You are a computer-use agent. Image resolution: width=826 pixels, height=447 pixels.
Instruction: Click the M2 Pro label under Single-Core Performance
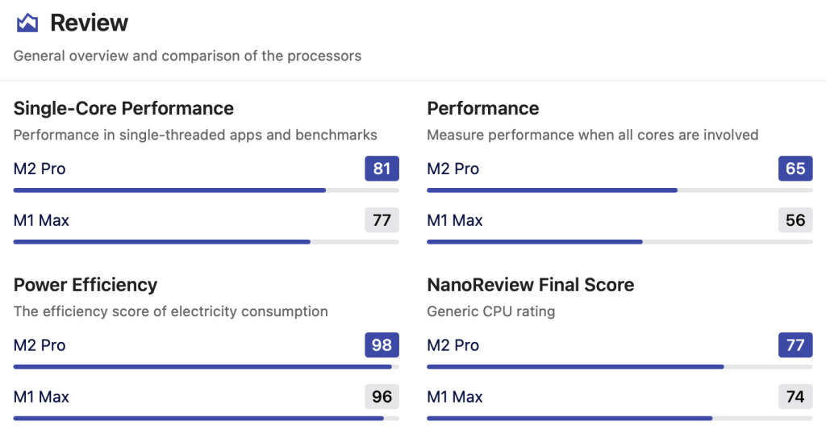pos(40,169)
